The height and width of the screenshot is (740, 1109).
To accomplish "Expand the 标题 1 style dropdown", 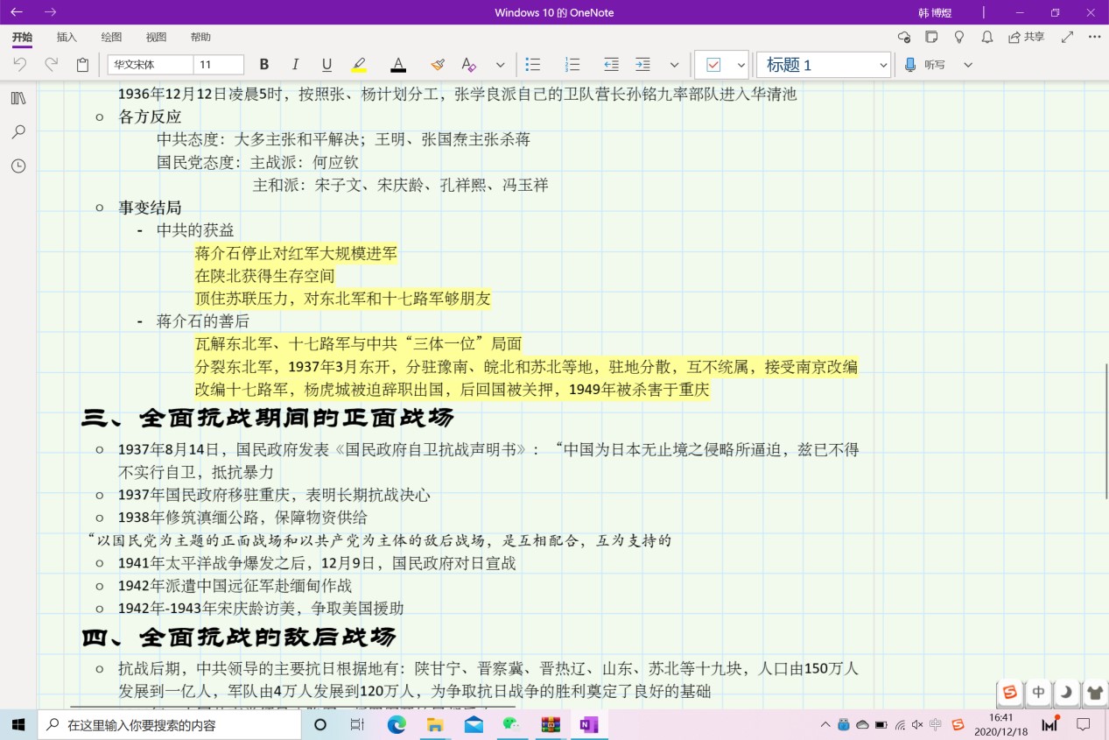I will click(882, 65).
